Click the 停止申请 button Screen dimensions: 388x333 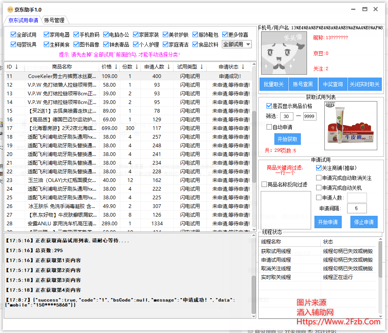pos(364,222)
